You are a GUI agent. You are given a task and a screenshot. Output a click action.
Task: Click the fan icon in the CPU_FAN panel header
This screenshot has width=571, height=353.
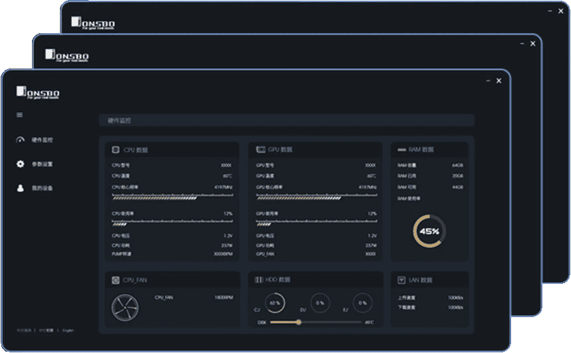point(115,281)
